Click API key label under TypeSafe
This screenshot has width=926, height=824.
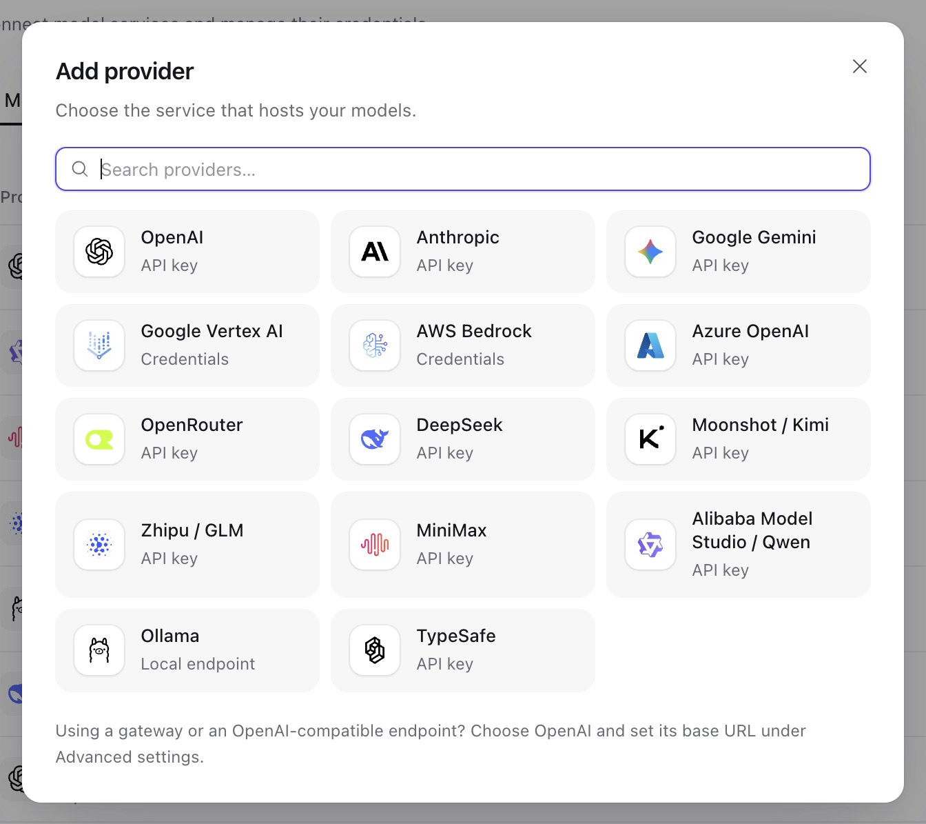point(445,664)
